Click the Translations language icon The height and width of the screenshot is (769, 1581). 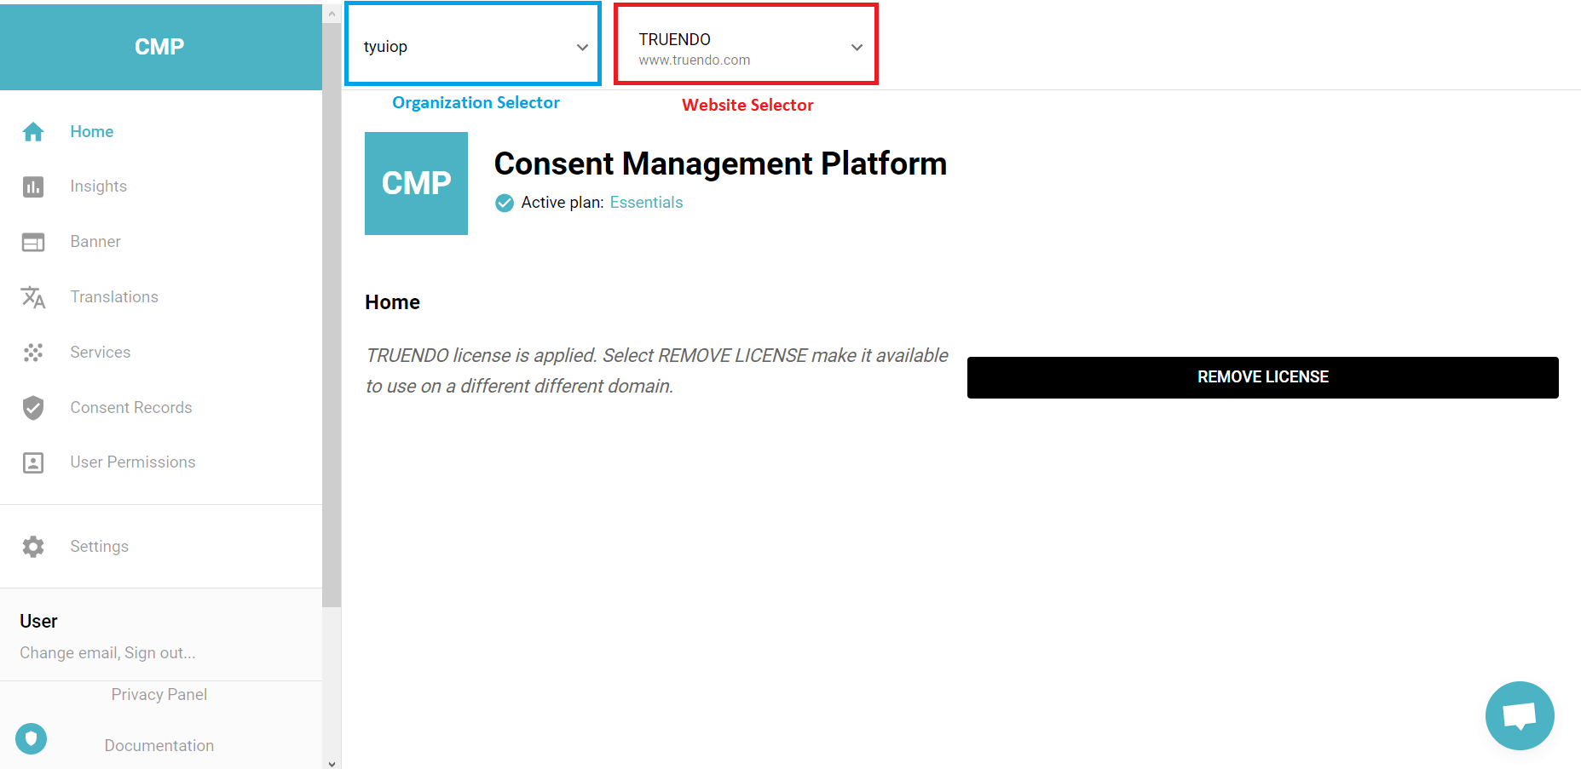pos(33,297)
